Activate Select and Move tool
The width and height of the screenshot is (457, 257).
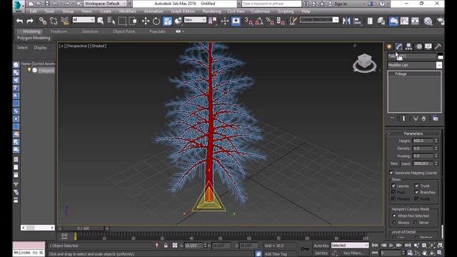[x=145, y=21]
